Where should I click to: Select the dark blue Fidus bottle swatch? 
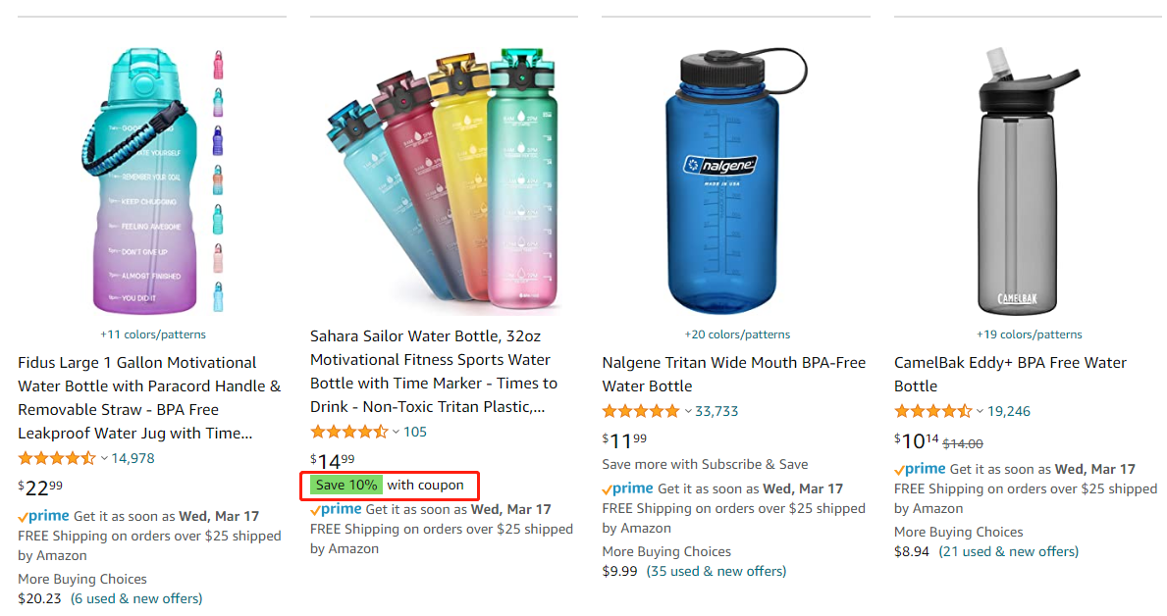point(218,140)
